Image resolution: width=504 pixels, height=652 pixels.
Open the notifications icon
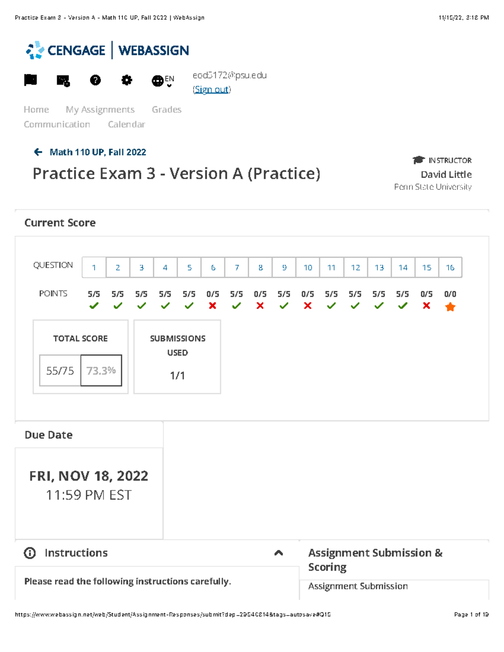(62, 80)
